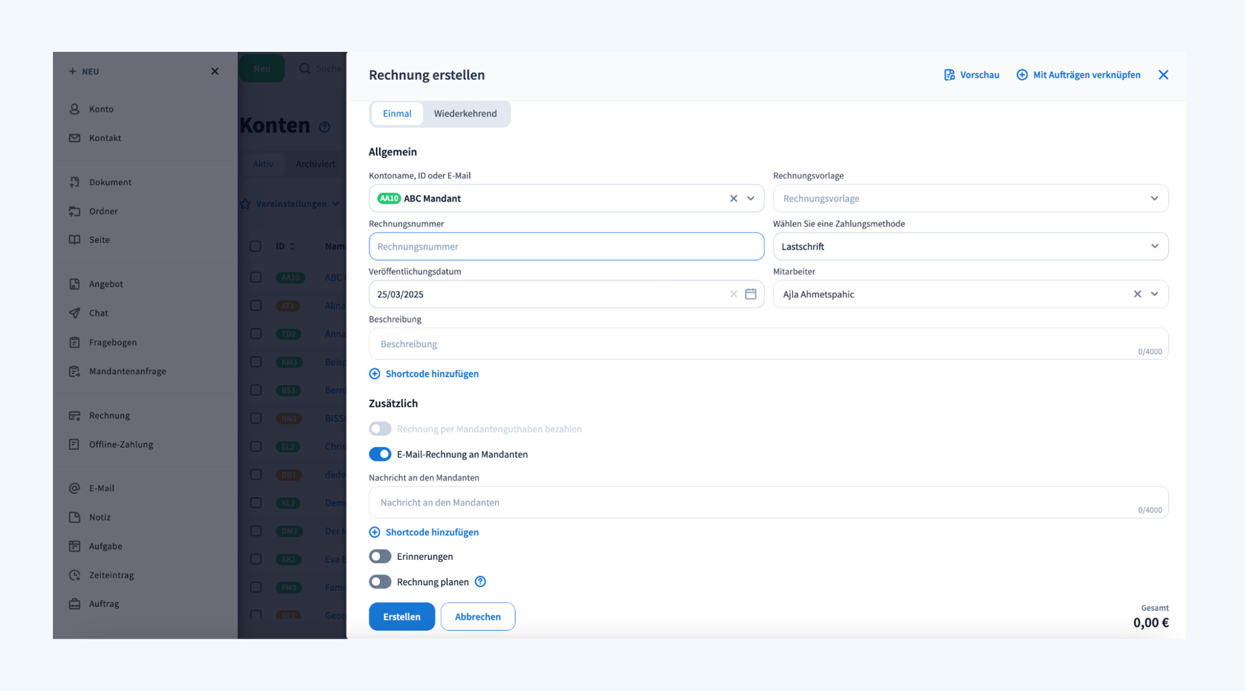
Task: Click the Notiz note icon
Action: pos(75,517)
